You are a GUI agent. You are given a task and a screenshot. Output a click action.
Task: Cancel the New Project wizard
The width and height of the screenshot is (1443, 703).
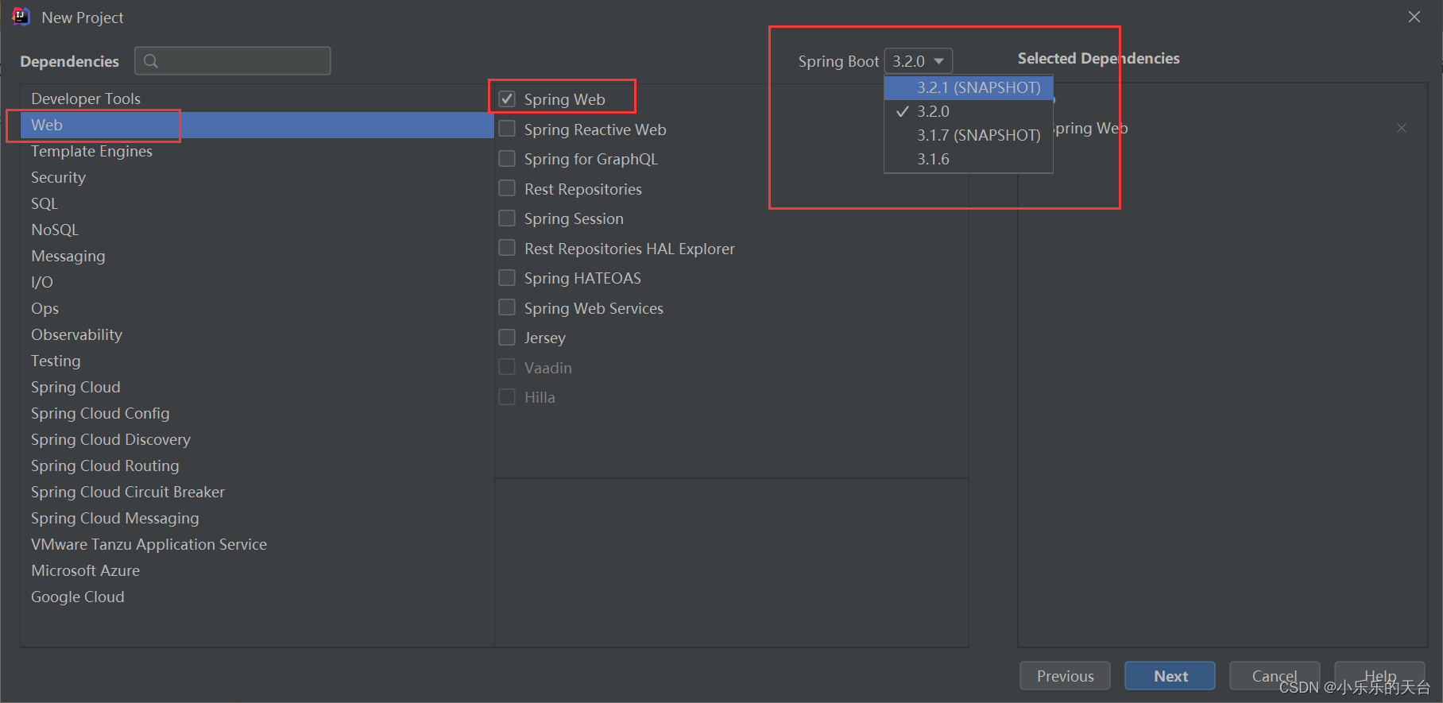[x=1275, y=676]
